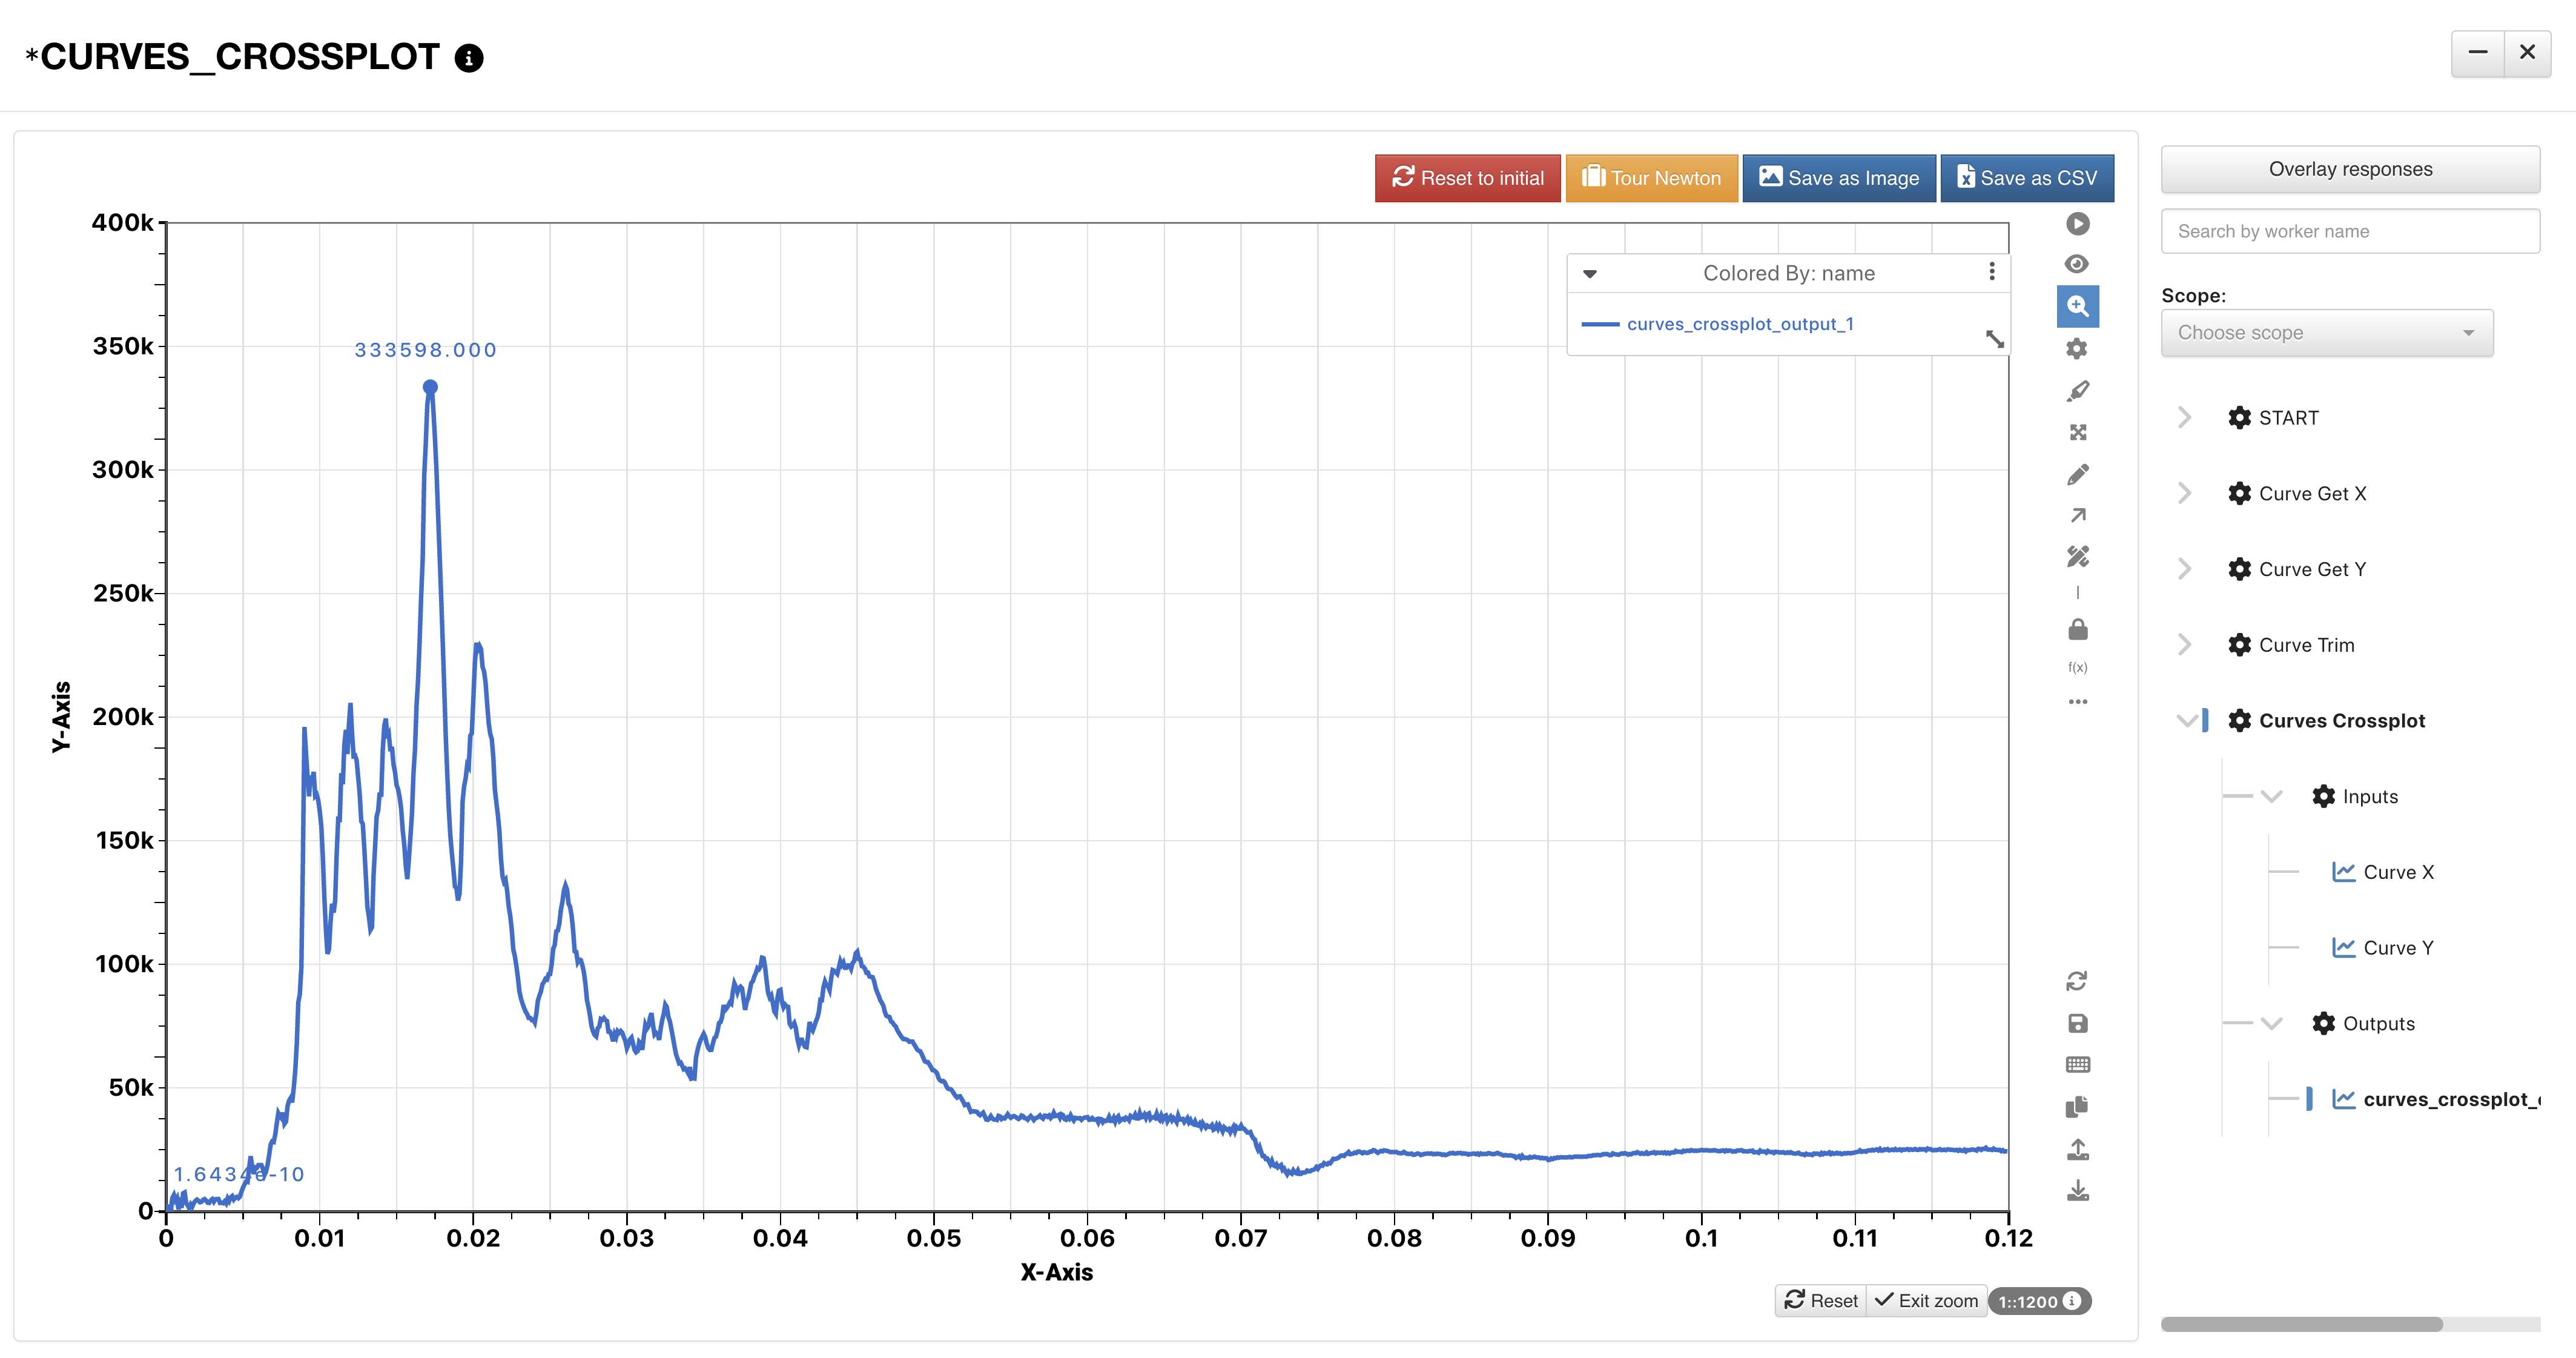This screenshot has height=1358, width=2576.
Task: Select the Curves Crossplot label
Action: pyautogui.click(x=2341, y=721)
